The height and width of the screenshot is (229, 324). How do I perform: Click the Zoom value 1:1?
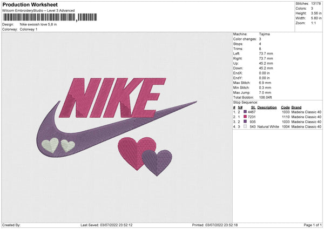(313, 23)
